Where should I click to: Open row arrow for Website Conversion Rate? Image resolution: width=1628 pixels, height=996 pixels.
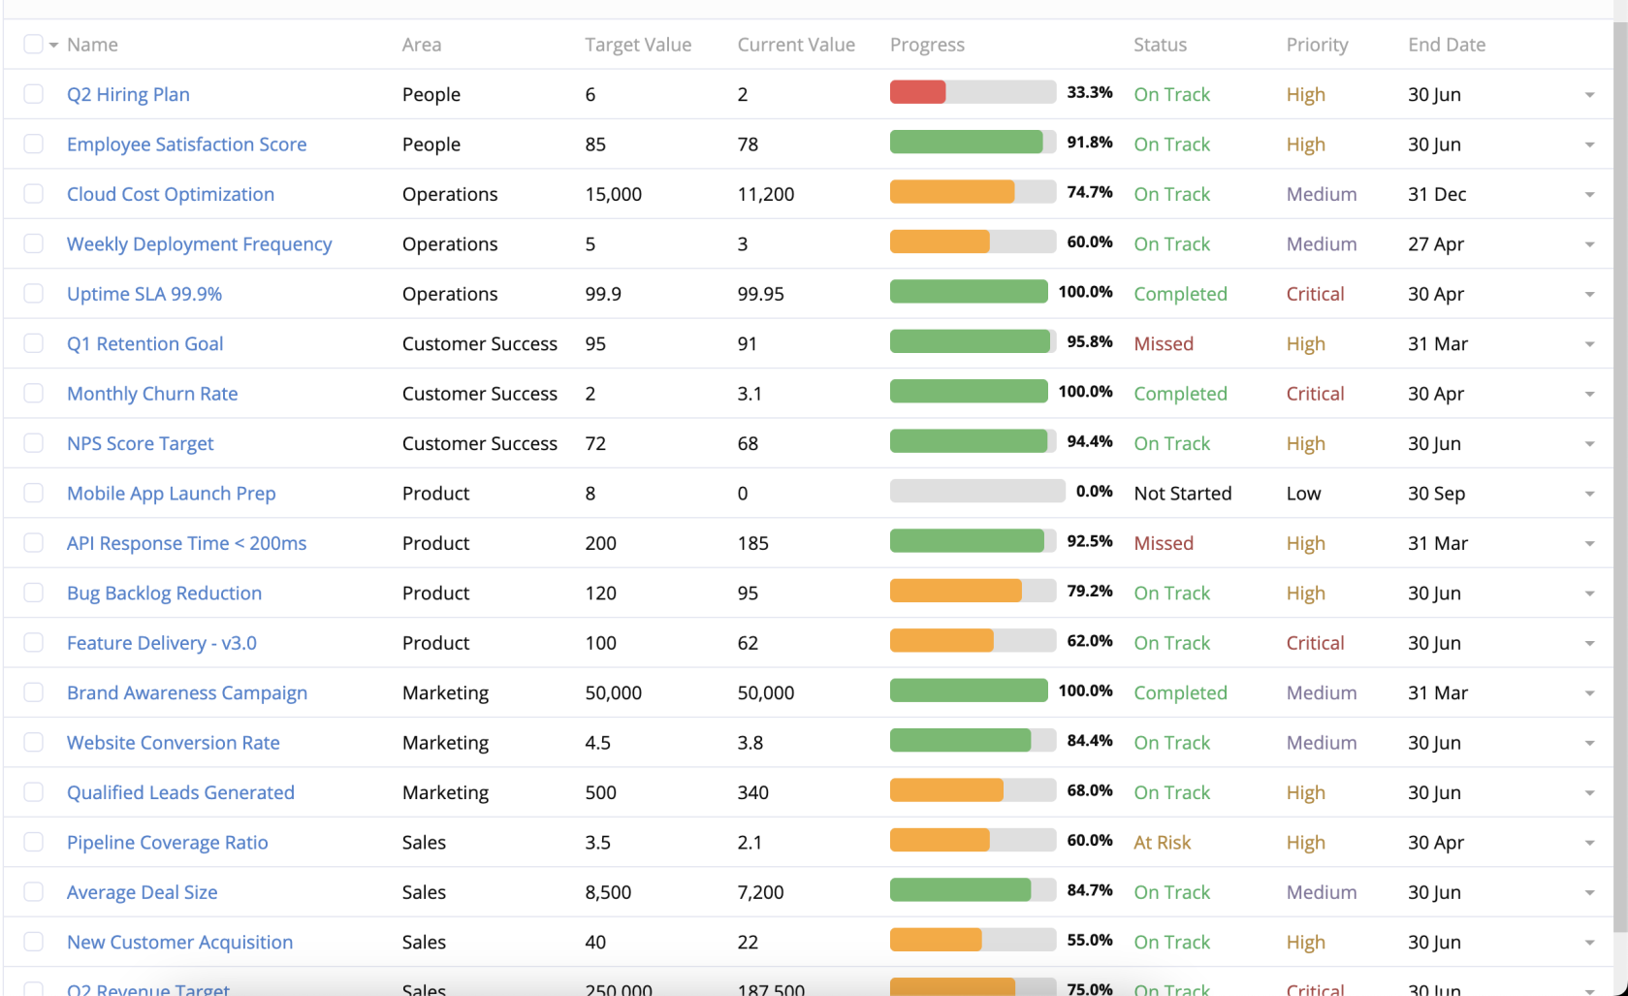tap(1589, 744)
